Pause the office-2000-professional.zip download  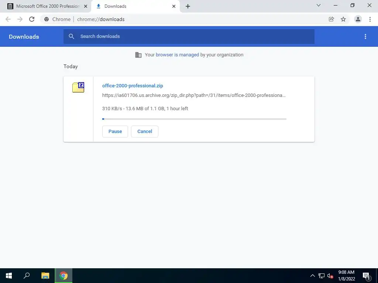(115, 132)
